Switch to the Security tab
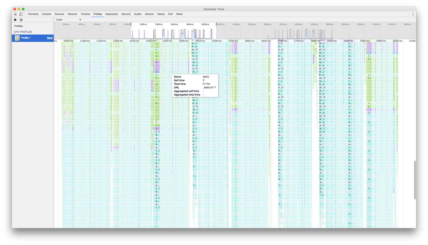The image size is (428, 245). [126, 14]
